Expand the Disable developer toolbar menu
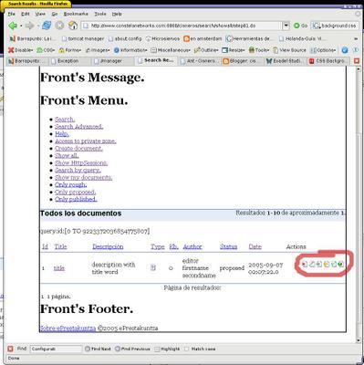The height and width of the screenshot is (365, 364). pos(21,50)
